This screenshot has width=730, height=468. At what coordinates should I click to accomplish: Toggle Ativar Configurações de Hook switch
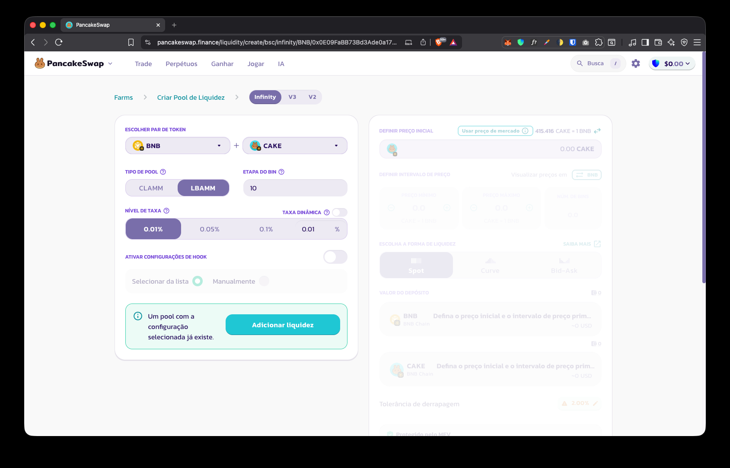click(335, 257)
